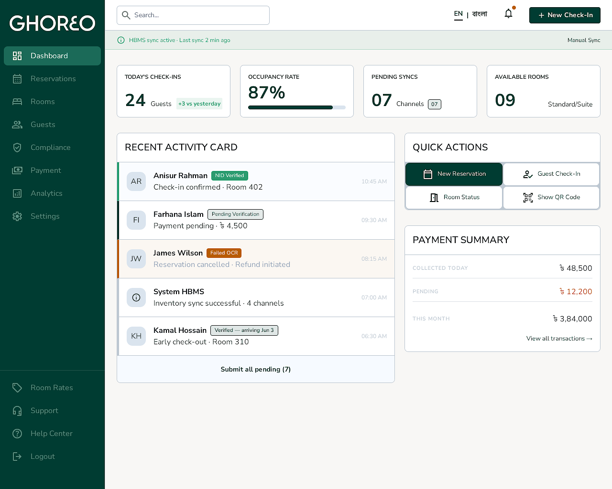Click the Help Center question mark icon
The height and width of the screenshot is (489, 612).
17,434
